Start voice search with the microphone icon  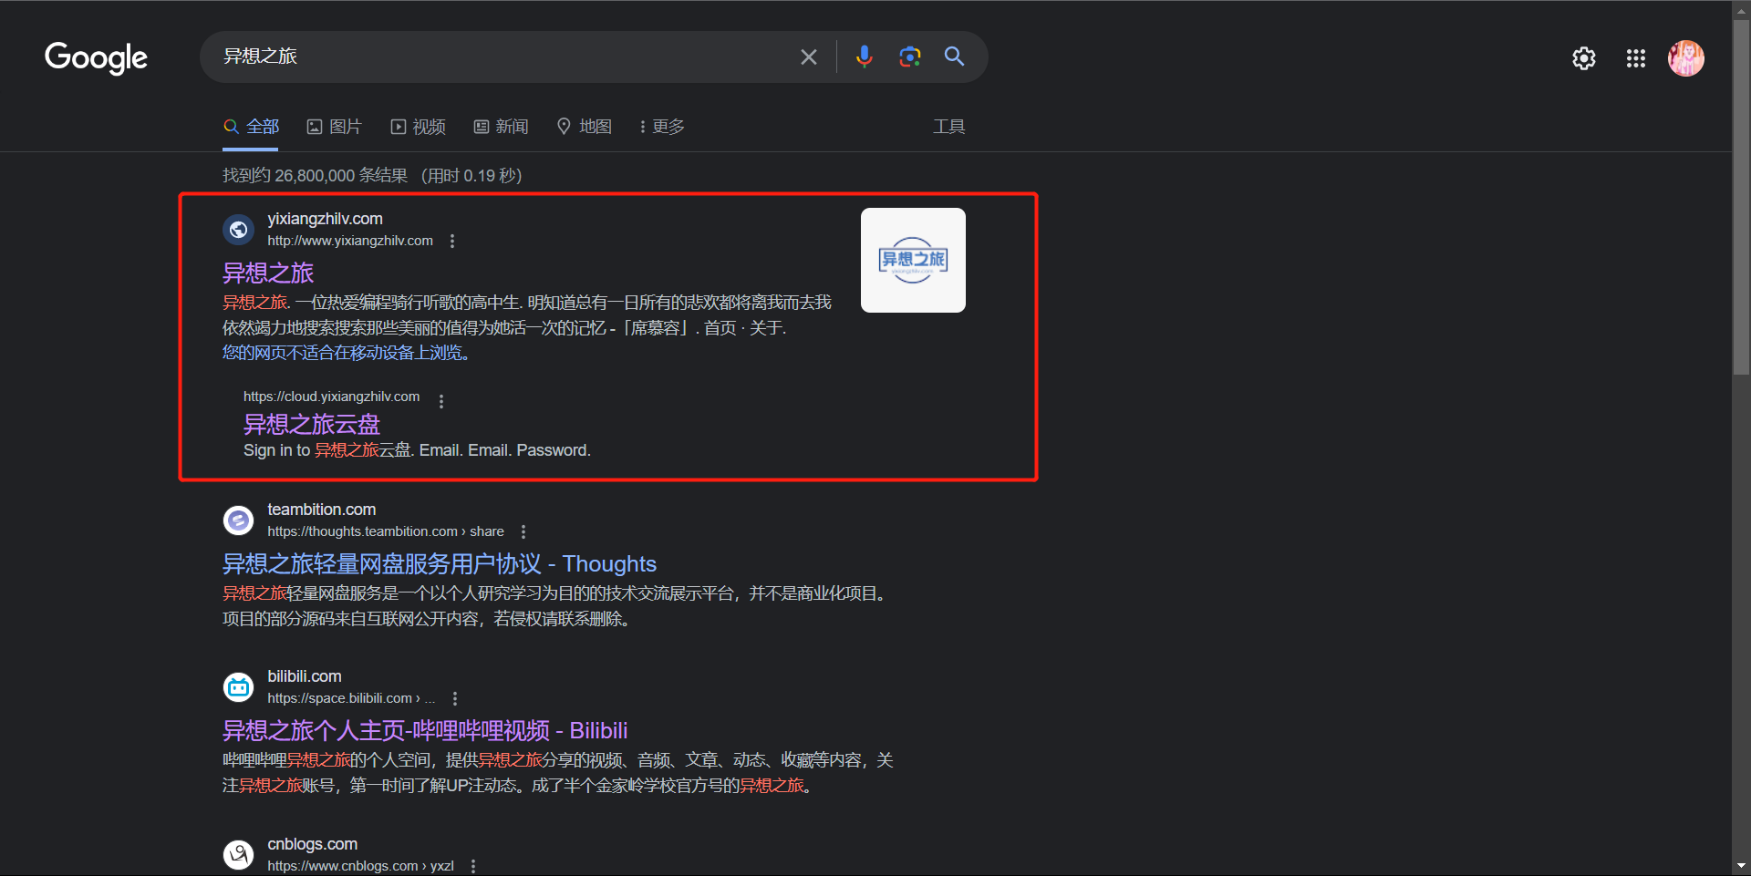click(864, 57)
